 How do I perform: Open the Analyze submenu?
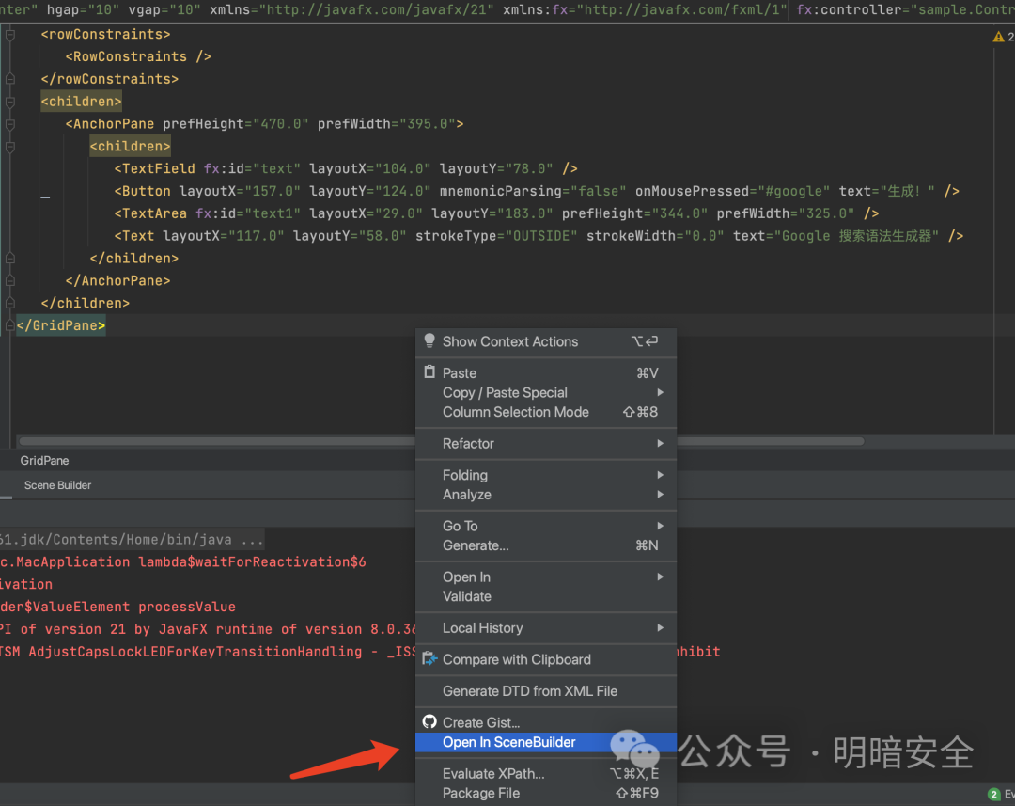[x=546, y=495]
